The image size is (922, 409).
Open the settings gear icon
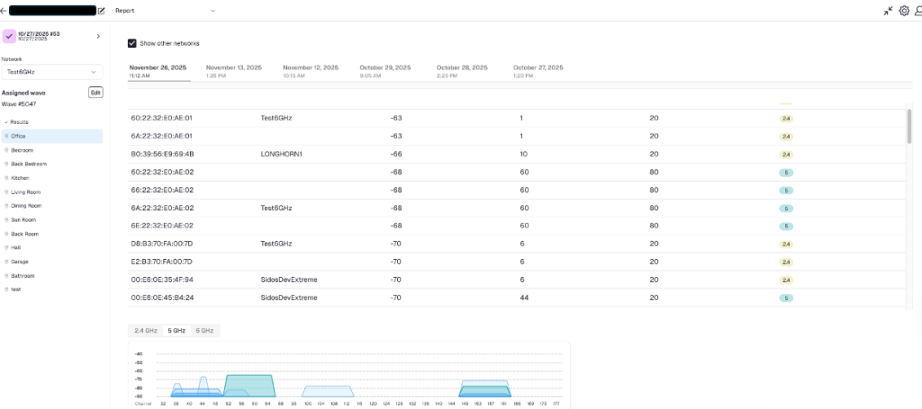click(x=904, y=11)
